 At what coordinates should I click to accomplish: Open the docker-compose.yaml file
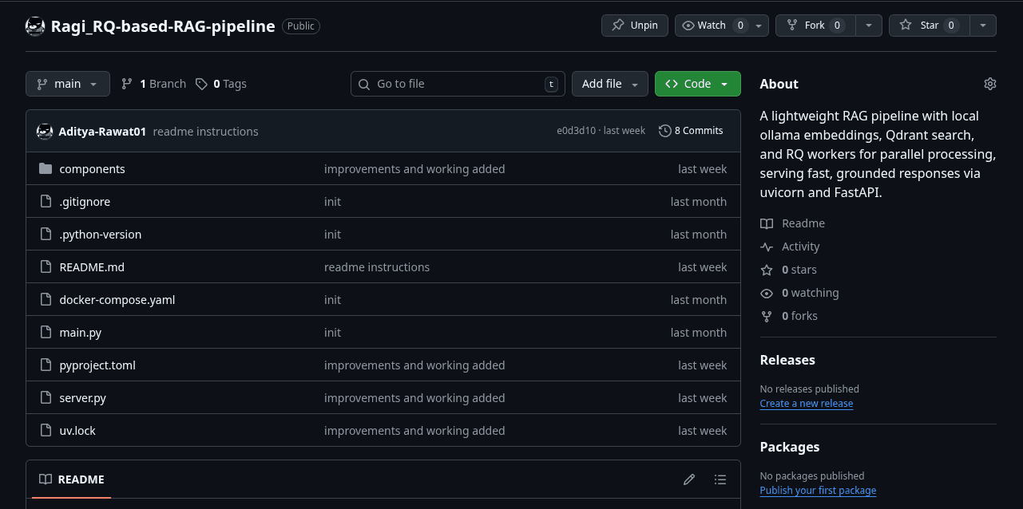[117, 300]
